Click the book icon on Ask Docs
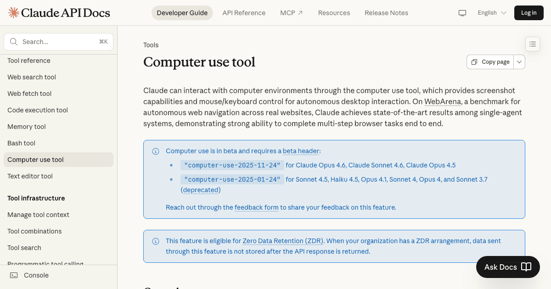 coord(526,267)
